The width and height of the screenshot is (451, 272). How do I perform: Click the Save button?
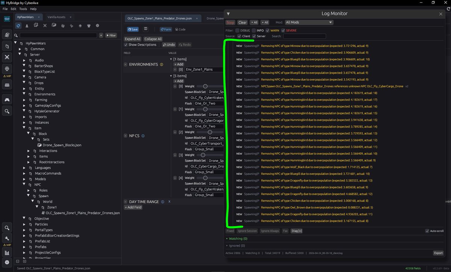(133, 29)
